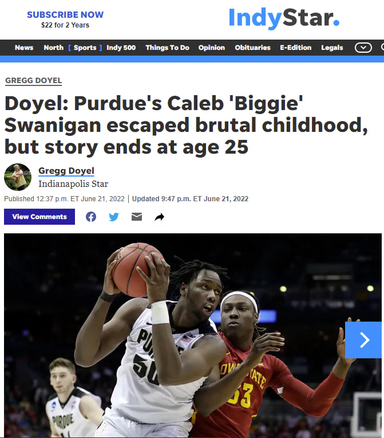Open Gregg Doyel's author avatar
Viewport: 384px width, 438px height.
[x=18, y=177]
